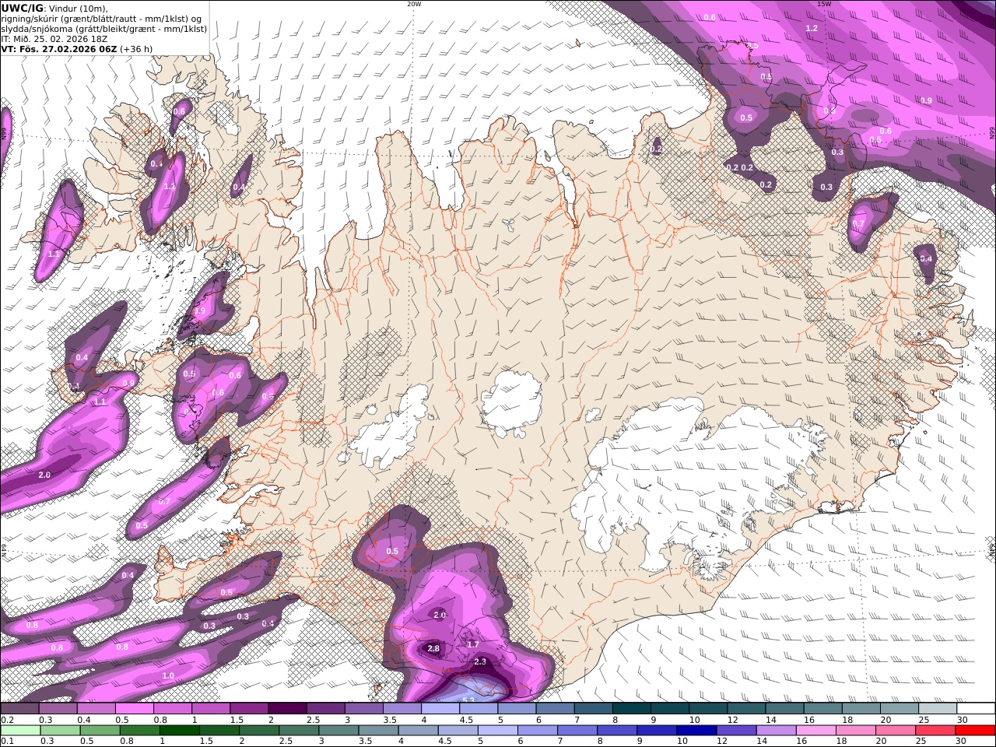996x747 pixels.
Task: Click the 0.1 label under lower legend row
Action: pyautogui.click(x=6, y=742)
